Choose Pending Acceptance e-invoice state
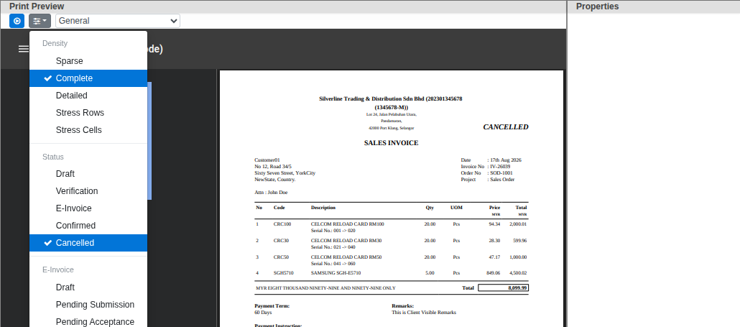Viewport: 740px width, 327px height. click(88, 322)
